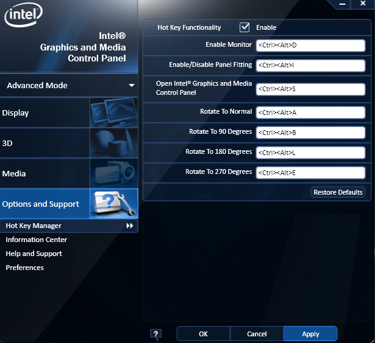The image size is (375, 343).
Task: Click the 3D shapes icon
Action: (113, 143)
